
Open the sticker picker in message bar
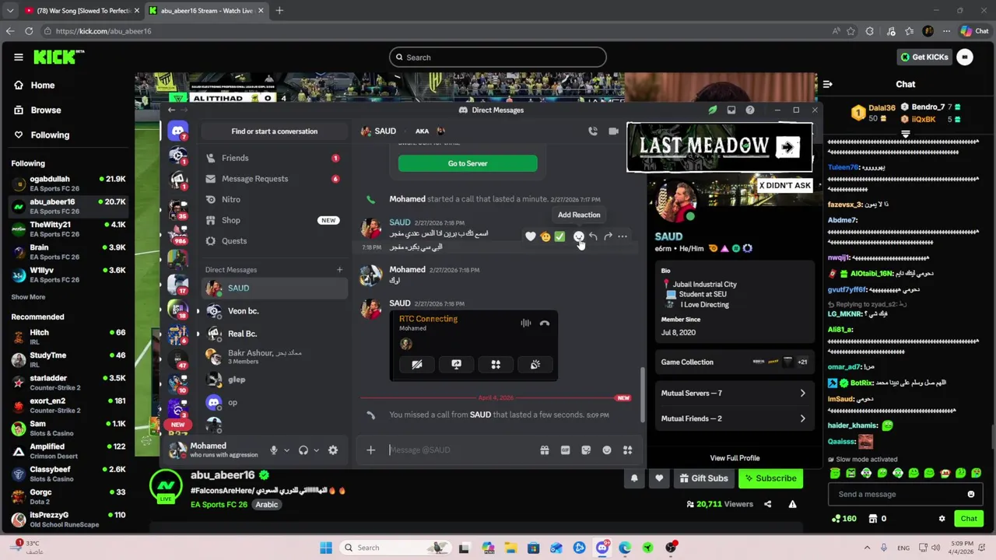coord(586,450)
